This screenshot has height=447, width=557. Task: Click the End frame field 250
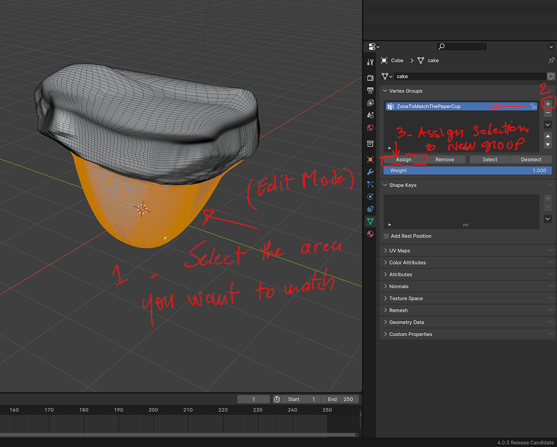tap(340, 399)
